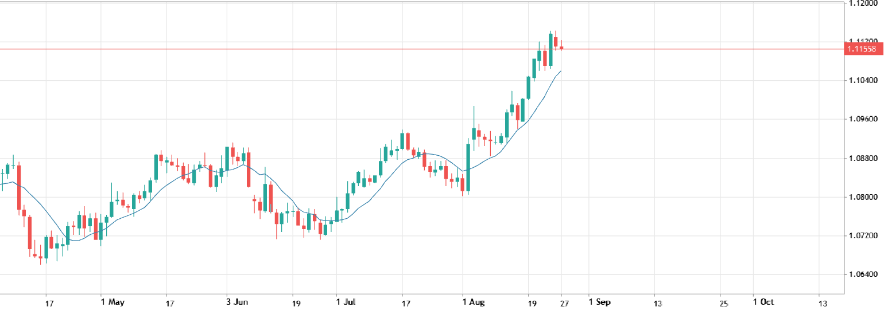Click the "1 May" date label
884x311 pixels.
pyautogui.click(x=112, y=302)
